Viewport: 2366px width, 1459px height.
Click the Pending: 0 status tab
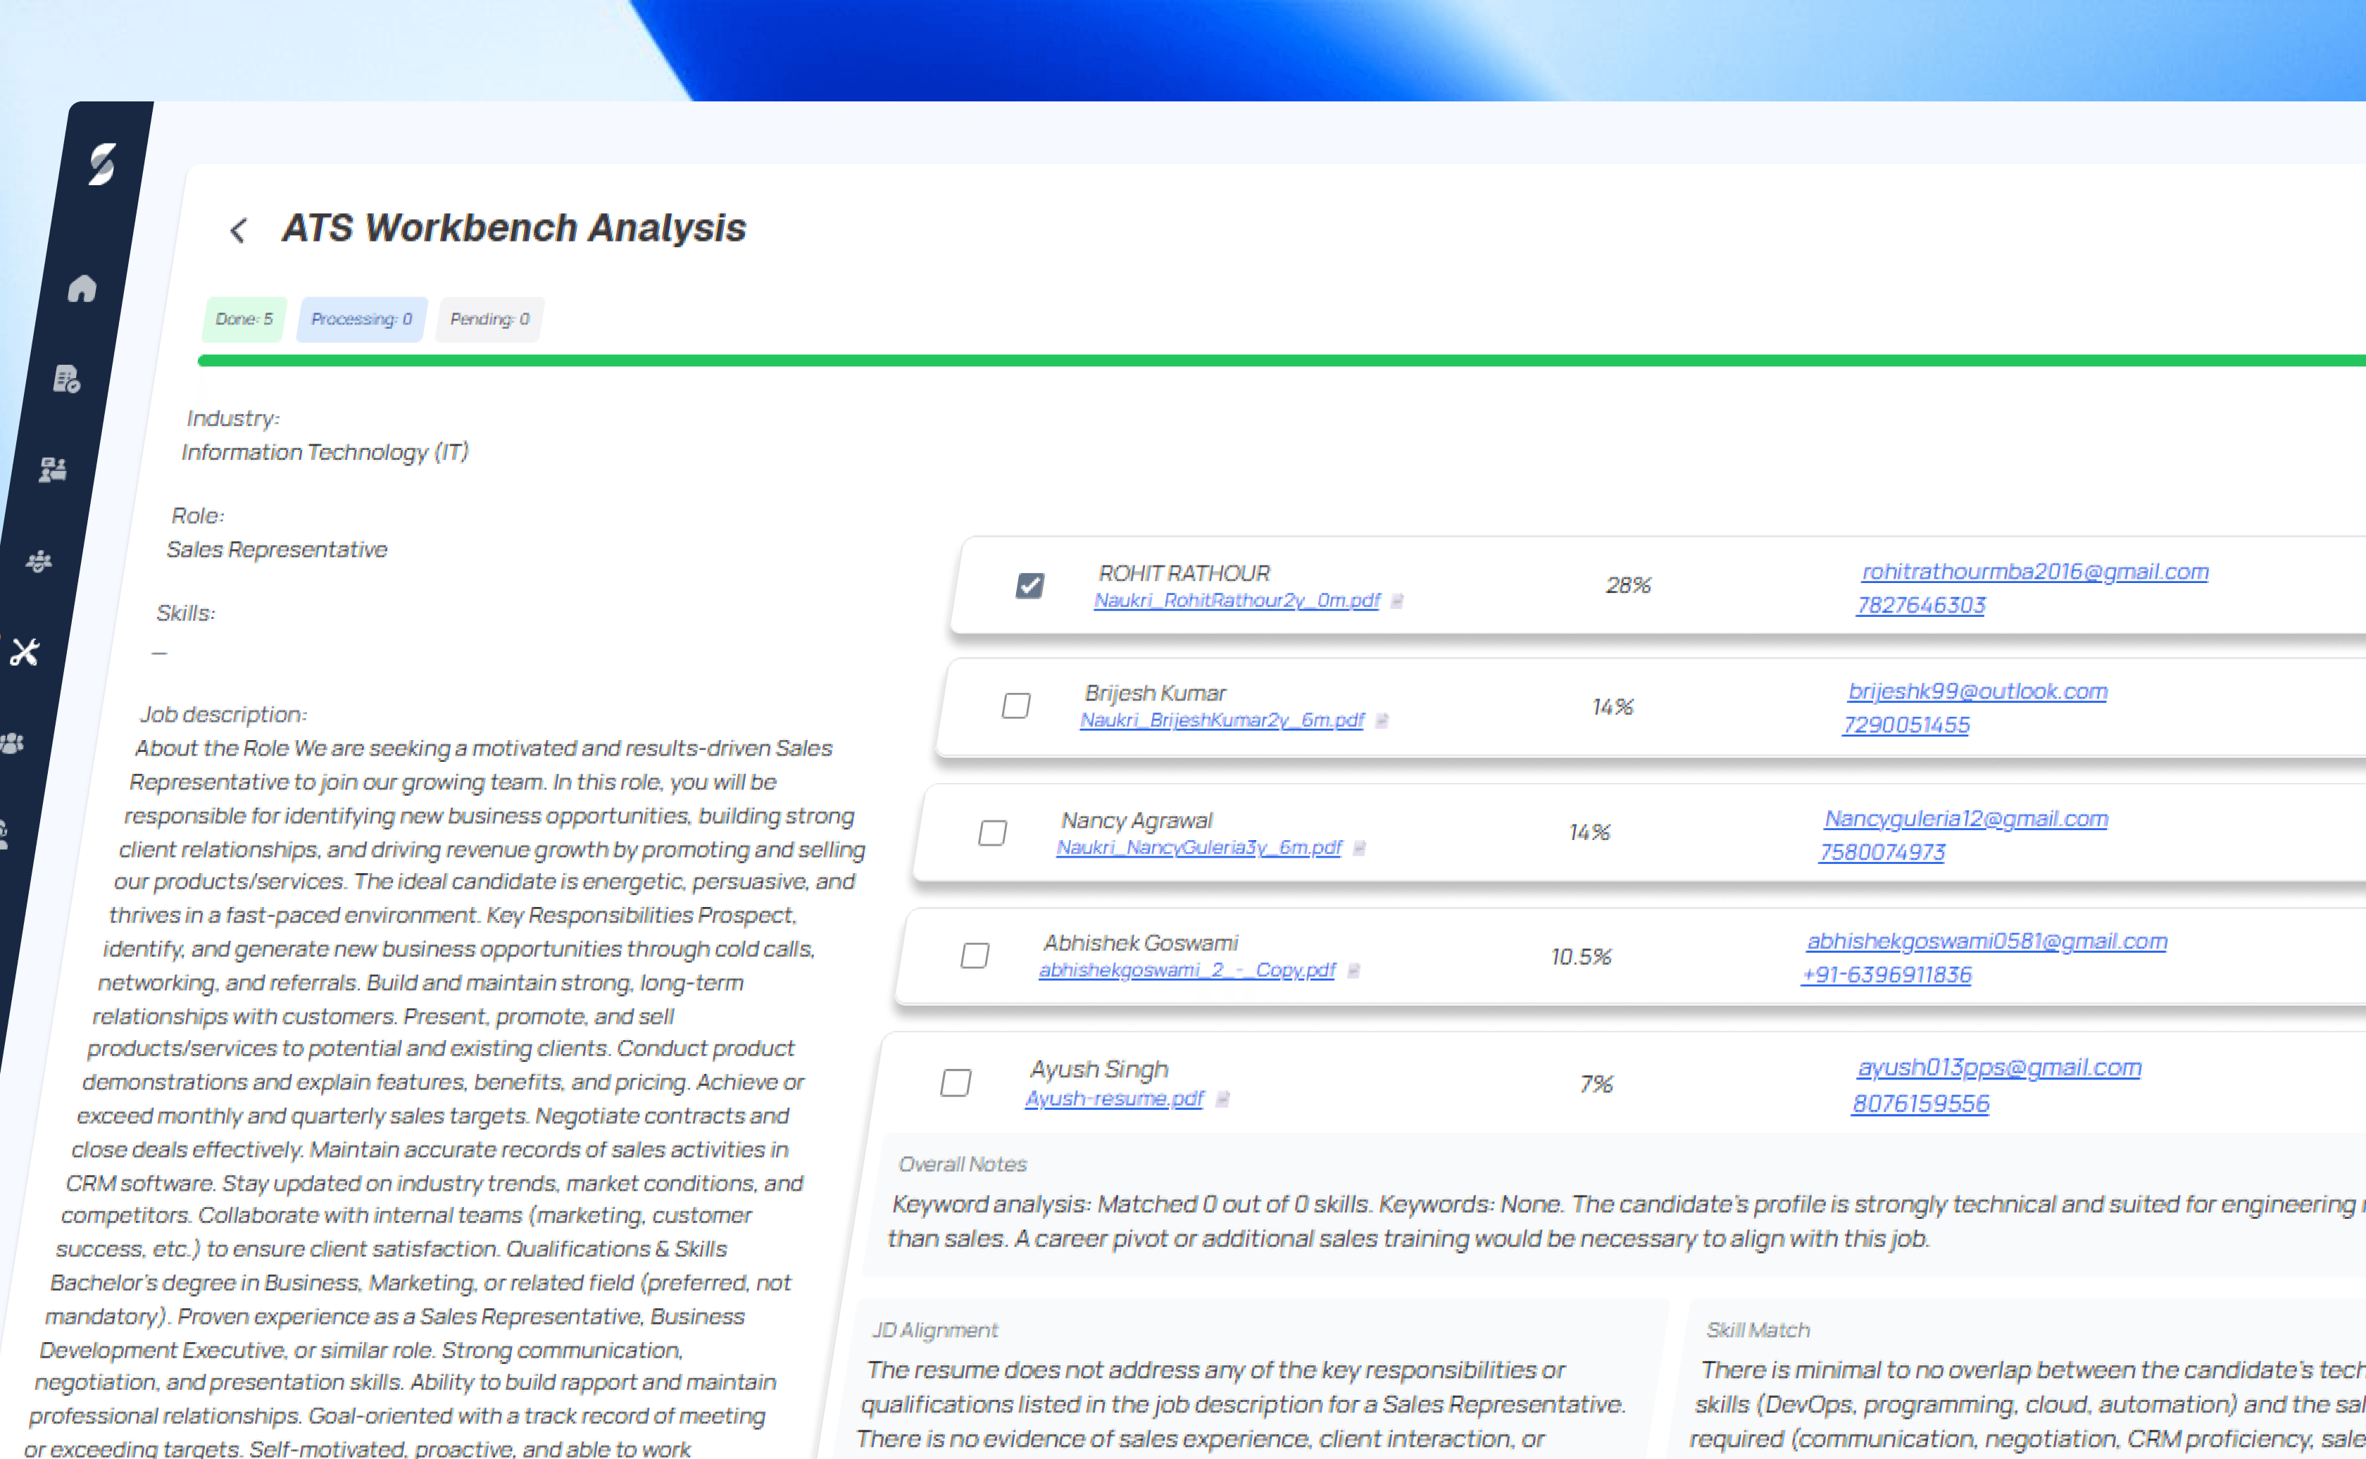[489, 320]
